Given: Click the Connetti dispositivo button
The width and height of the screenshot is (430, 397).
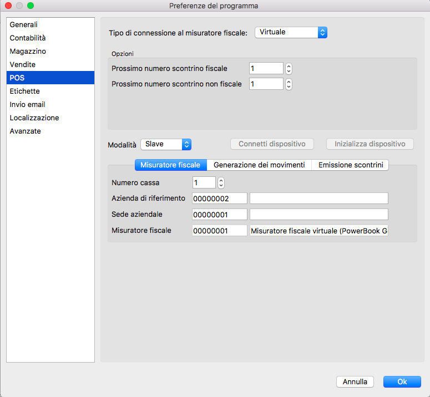Looking at the screenshot, I should [272, 144].
